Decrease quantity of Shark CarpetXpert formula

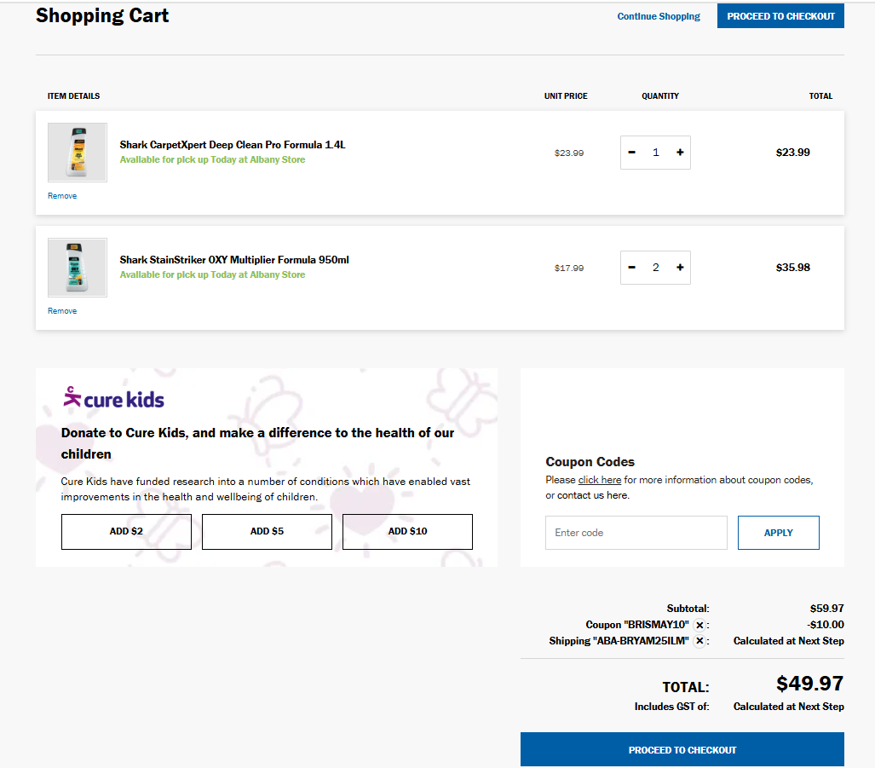tap(631, 153)
